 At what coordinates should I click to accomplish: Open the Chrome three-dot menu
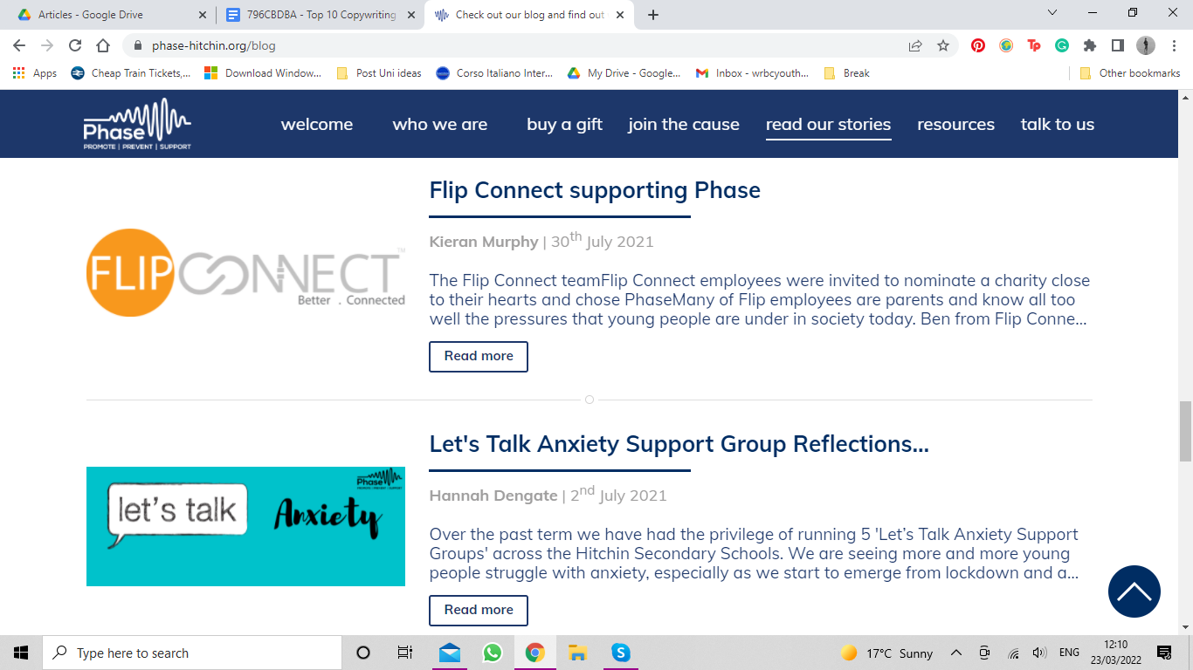point(1173,45)
